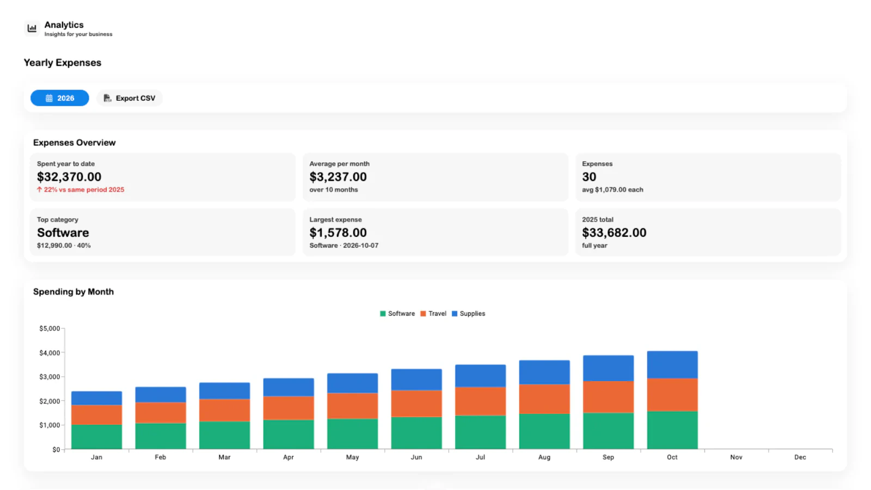The height and width of the screenshot is (490, 871).
Task: Click the Nov label on month axis
Action: coord(736,457)
